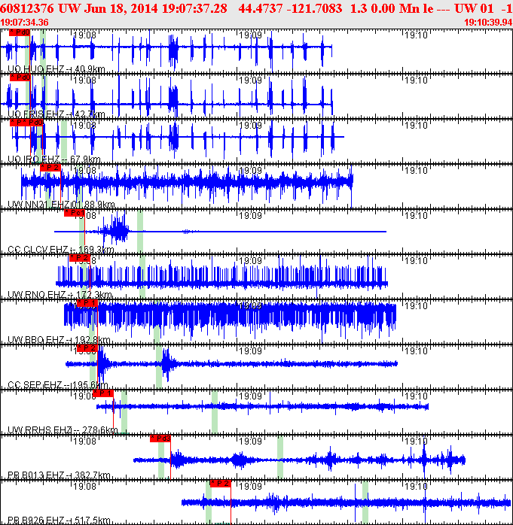Select the Pc1 pick flag on CLCV trace

(x=75, y=213)
